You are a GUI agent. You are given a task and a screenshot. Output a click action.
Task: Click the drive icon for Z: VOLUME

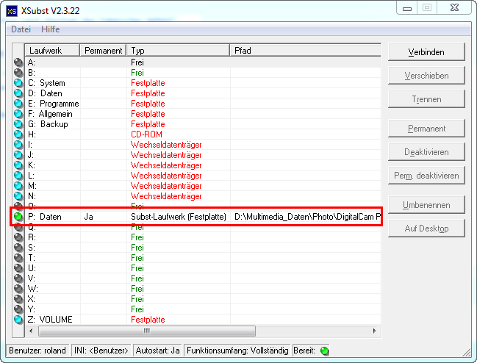(x=18, y=320)
